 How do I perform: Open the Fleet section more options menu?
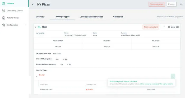164,27
